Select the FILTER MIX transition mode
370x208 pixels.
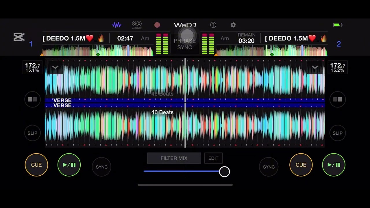[174, 158]
